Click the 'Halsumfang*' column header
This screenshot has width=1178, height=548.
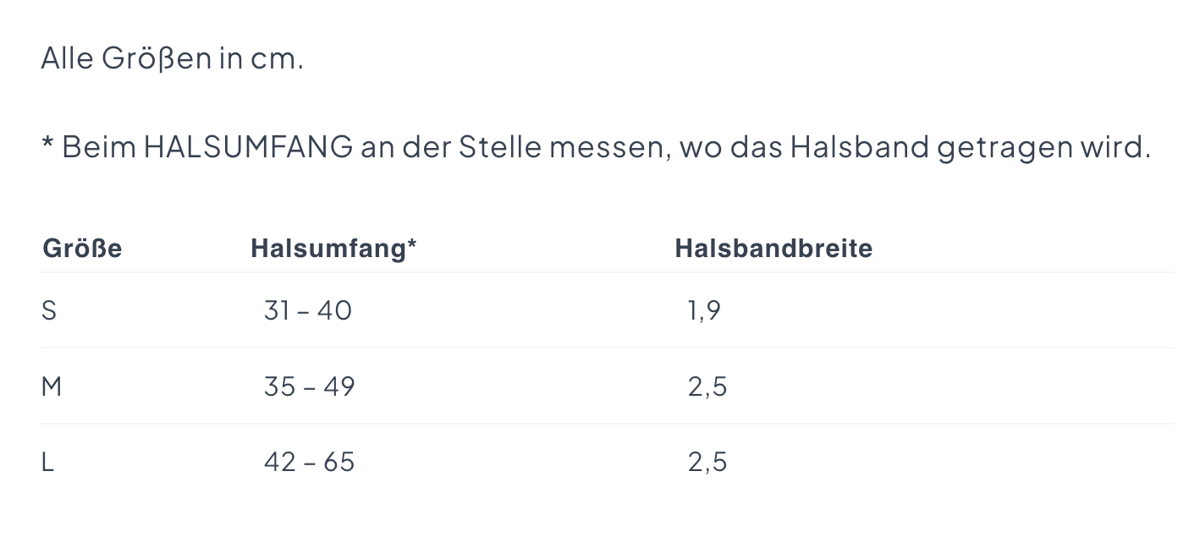pos(333,249)
